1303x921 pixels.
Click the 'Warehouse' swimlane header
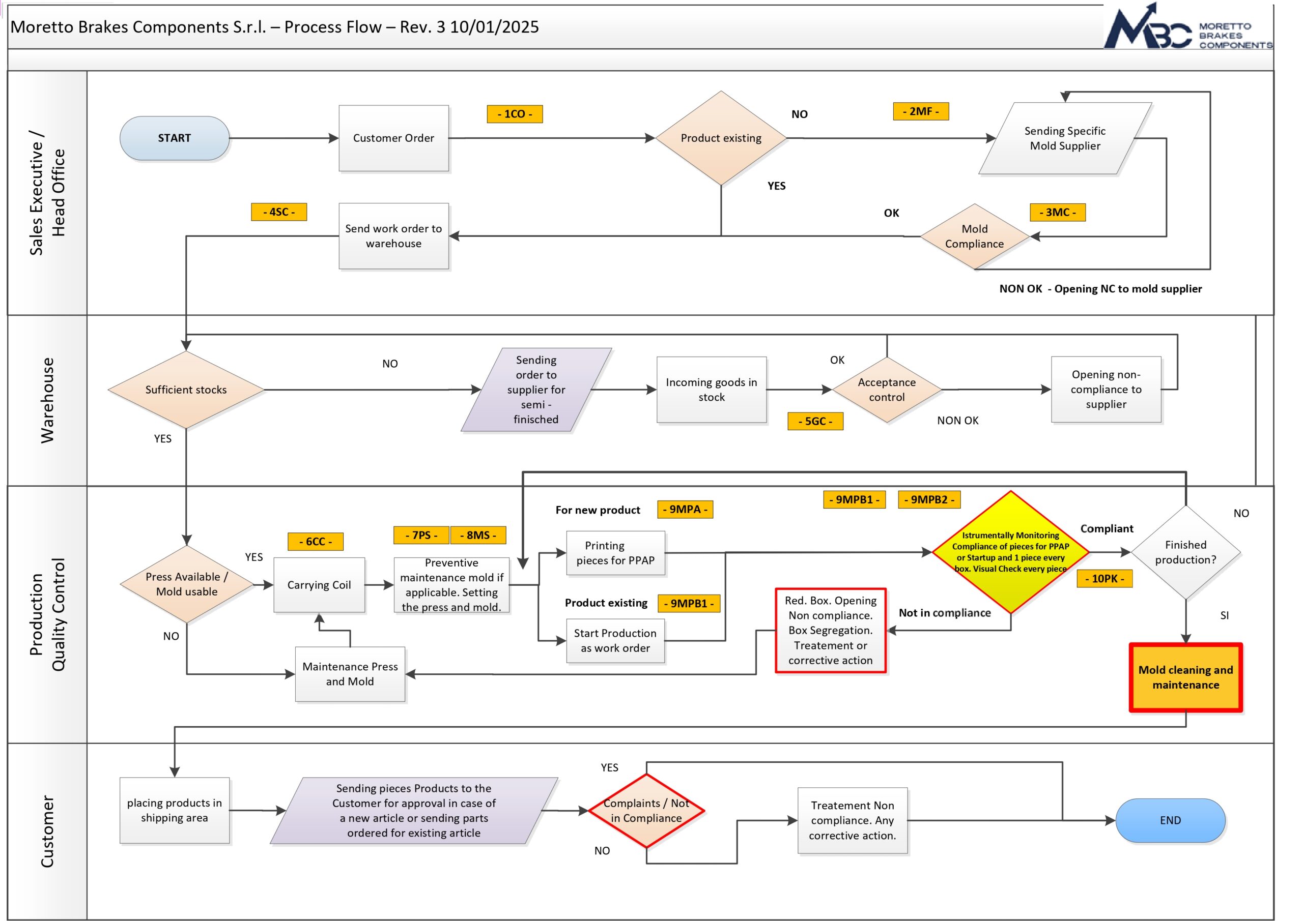tap(47, 400)
